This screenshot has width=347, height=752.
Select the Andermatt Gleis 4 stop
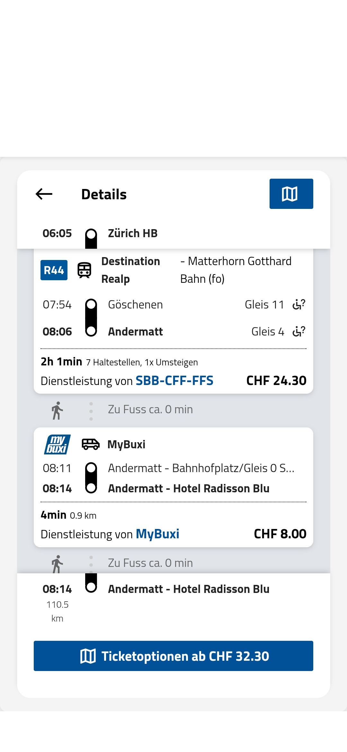tap(173, 331)
